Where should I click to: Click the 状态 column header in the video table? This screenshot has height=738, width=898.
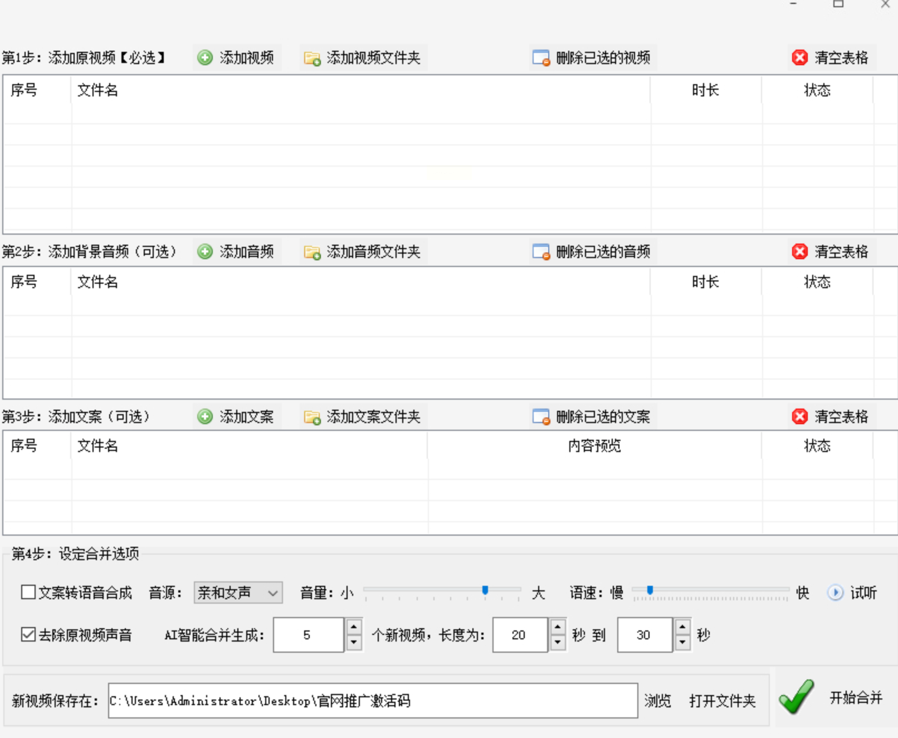coord(817,90)
